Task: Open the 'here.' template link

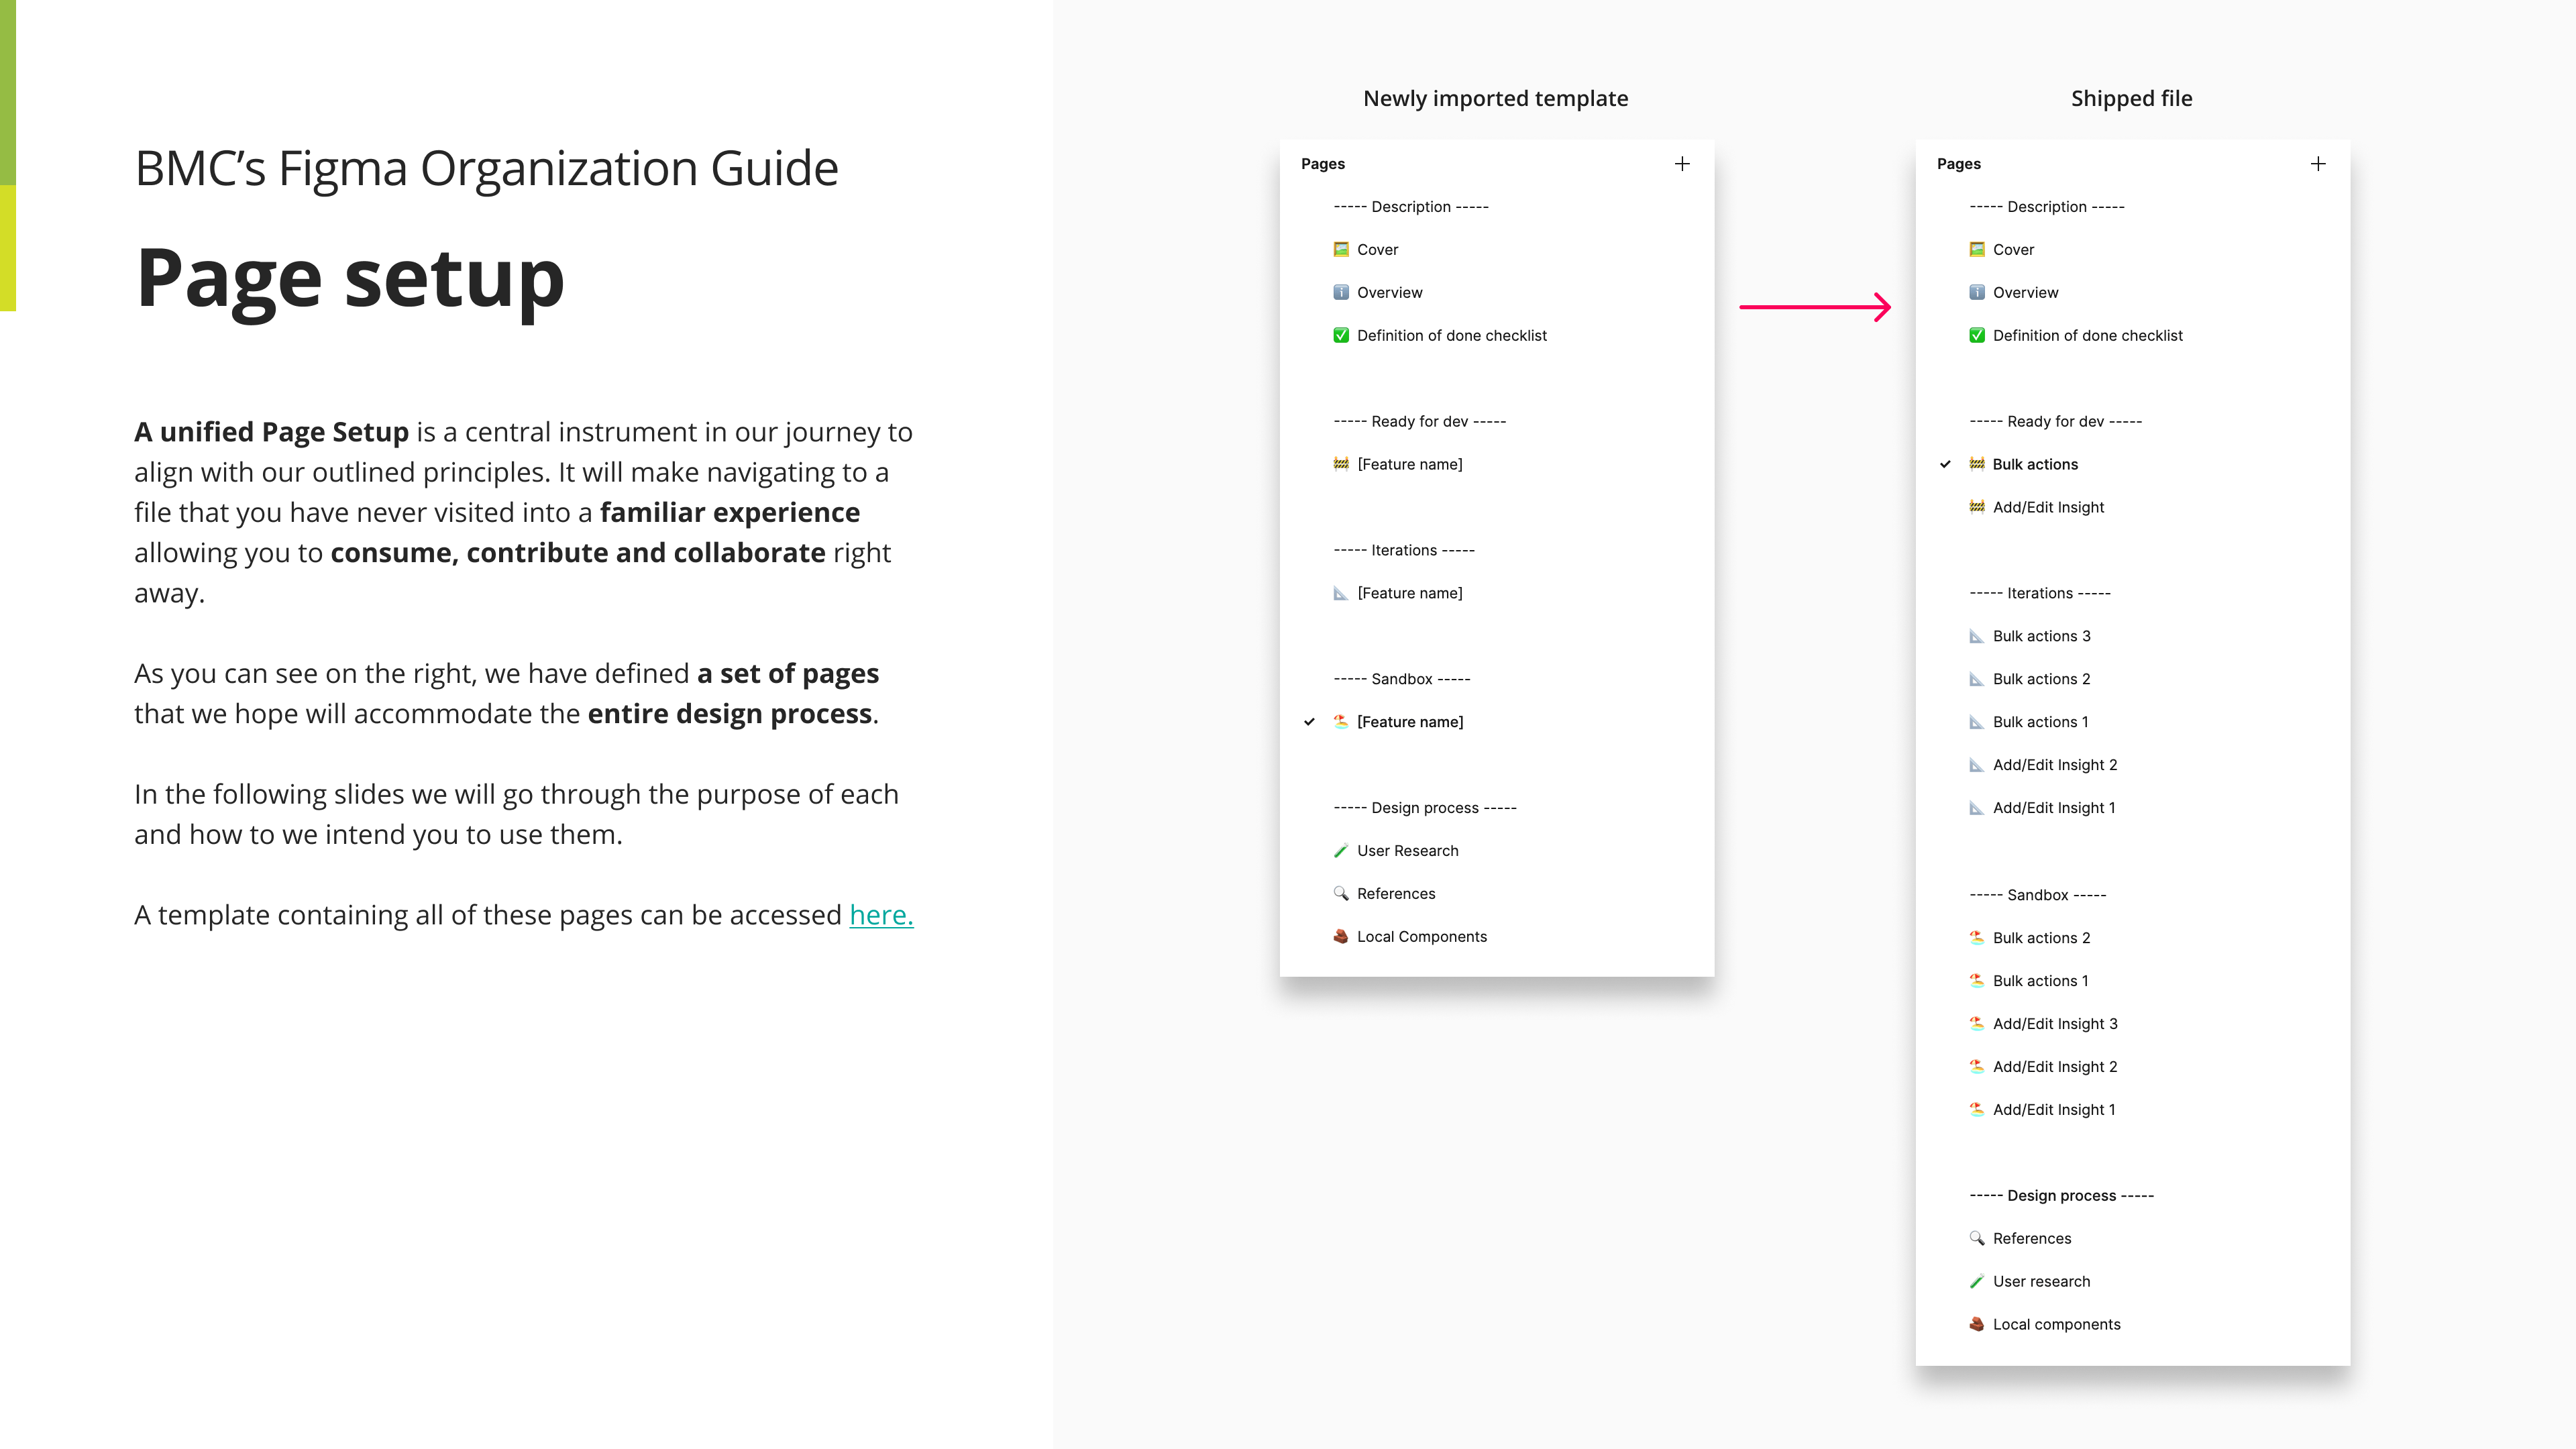Action: [881, 915]
